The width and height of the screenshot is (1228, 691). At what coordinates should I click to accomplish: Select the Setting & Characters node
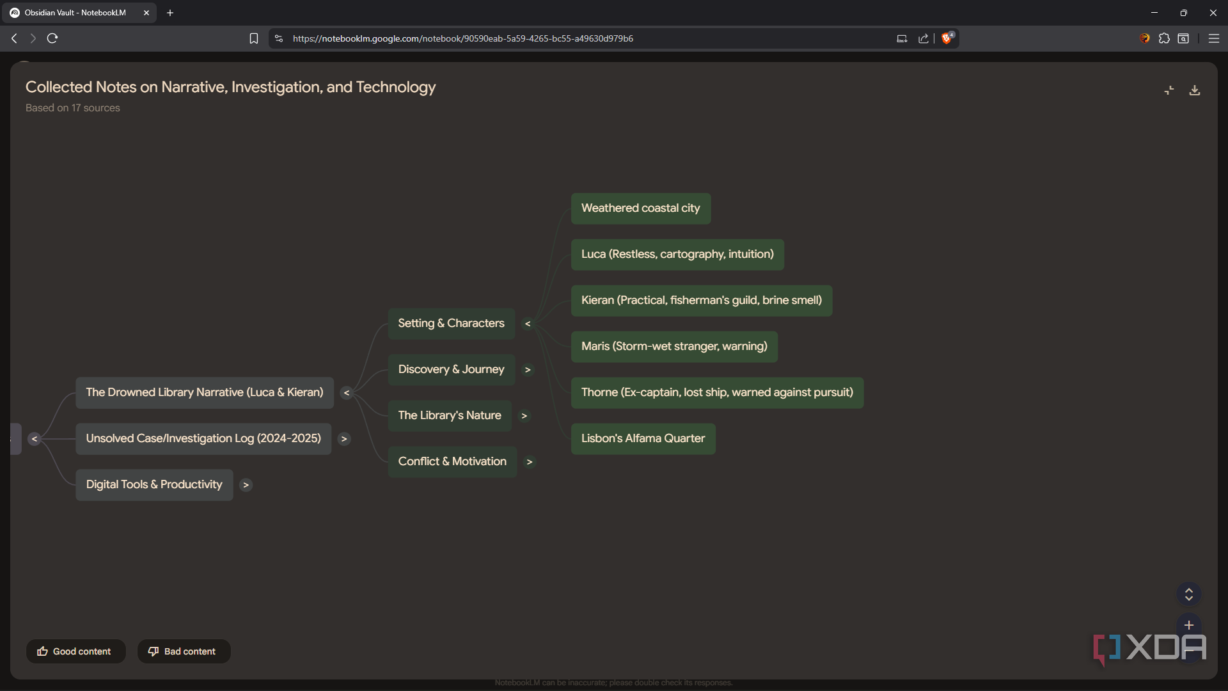pyautogui.click(x=451, y=324)
